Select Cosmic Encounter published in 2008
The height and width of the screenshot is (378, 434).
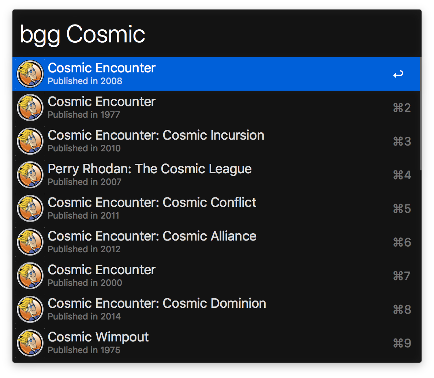click(216, 74)
